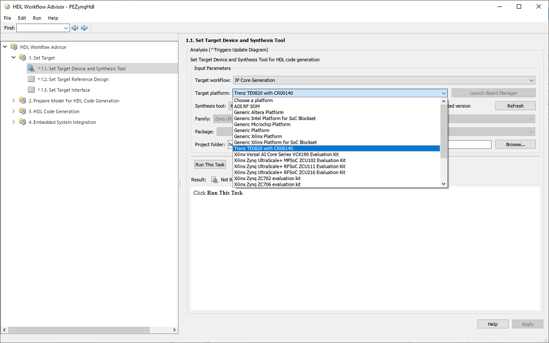Click the platform list vertical scrollbar thumb
Viewport: 549px width, 343px height.
click(x=444, y=131)
